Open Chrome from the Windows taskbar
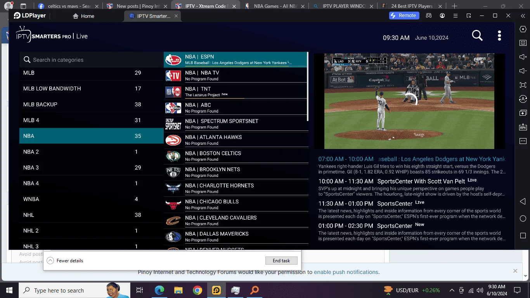The height and width of the screenshot is (298, 530). pyautogui.click(x=197, y=290)
